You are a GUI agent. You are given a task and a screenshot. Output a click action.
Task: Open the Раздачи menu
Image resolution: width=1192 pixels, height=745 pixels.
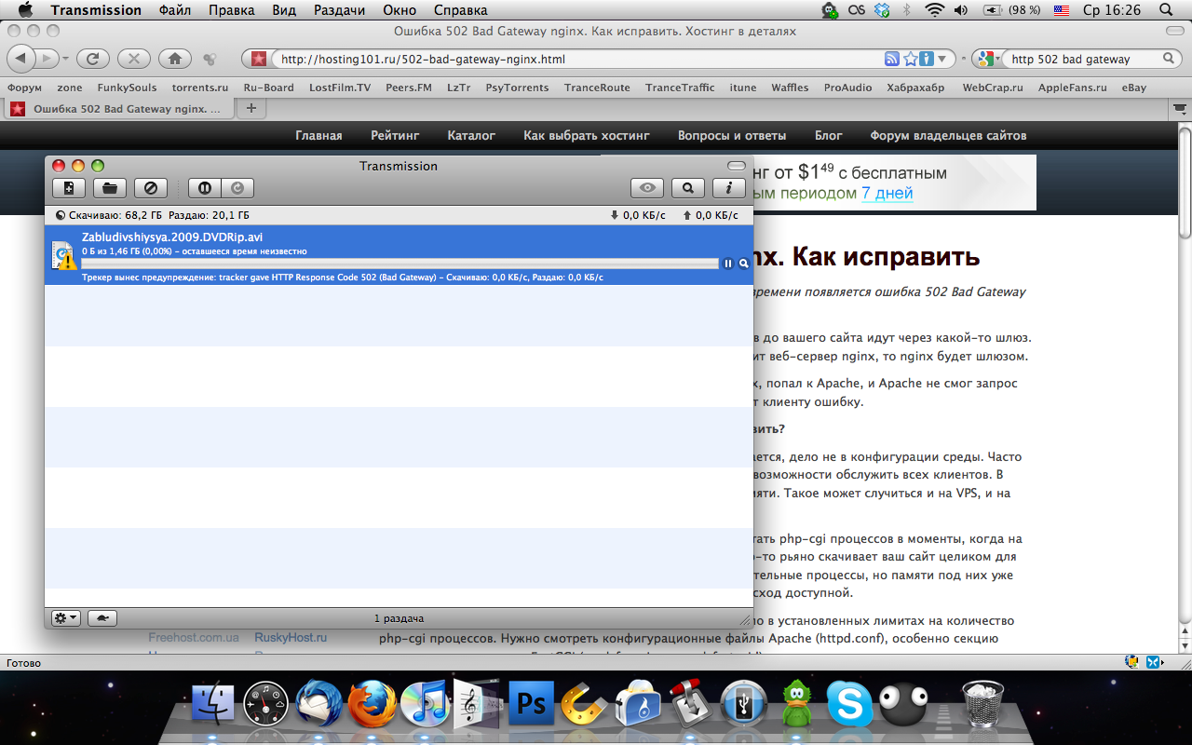pos(339,10)
